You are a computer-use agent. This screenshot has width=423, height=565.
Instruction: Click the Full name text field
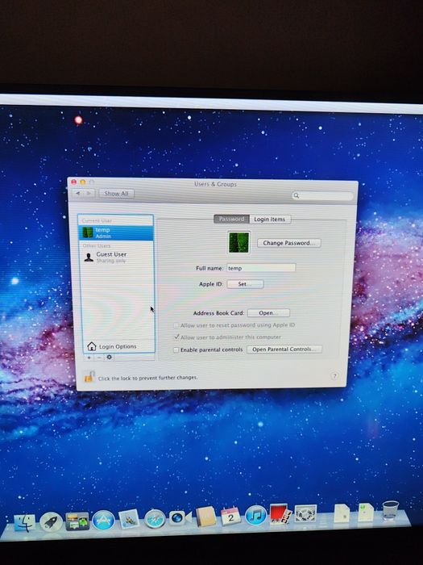pos(261,268)
